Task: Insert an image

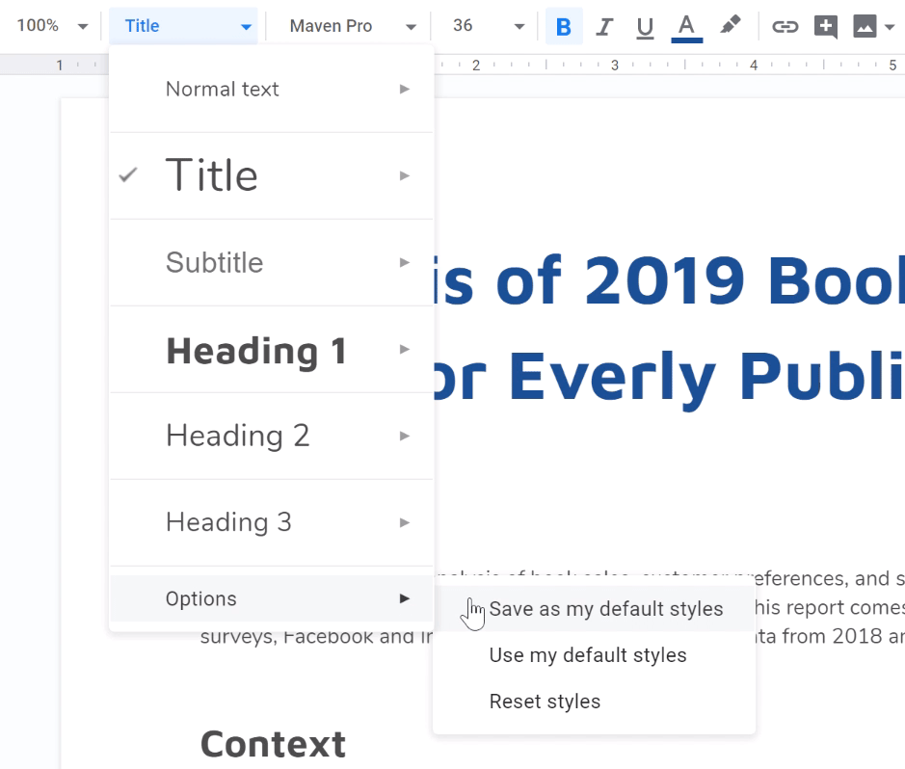Action: click(864, 26)
